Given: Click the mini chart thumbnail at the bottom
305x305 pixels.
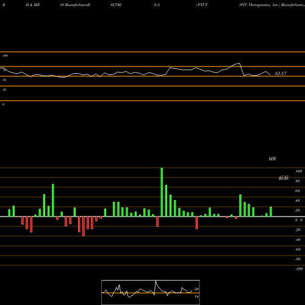Looking at the screenshot, I should 151,292.
